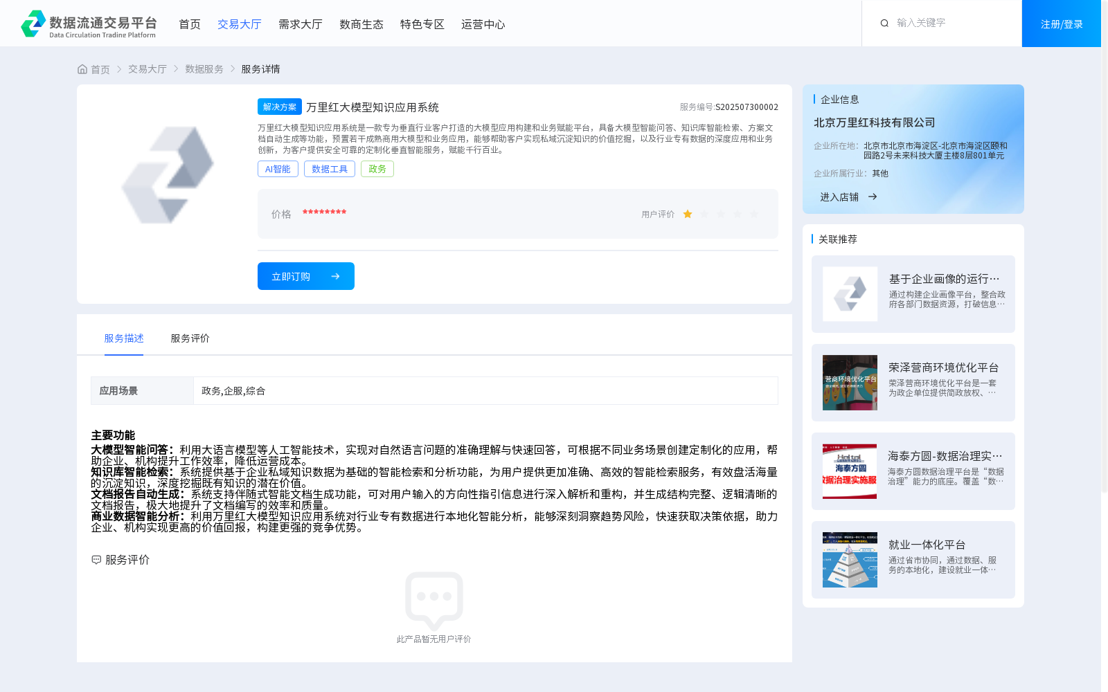This screenshot has width=1108, height=692.
Task: Open the 交易大厅 nav menu
Action: [x=240, y=24]
